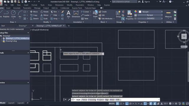Image resolution: width=189 pixels, height=106 pixels.
Task: Toggle snap mode in status bar
Action: [x=121, y=103]
